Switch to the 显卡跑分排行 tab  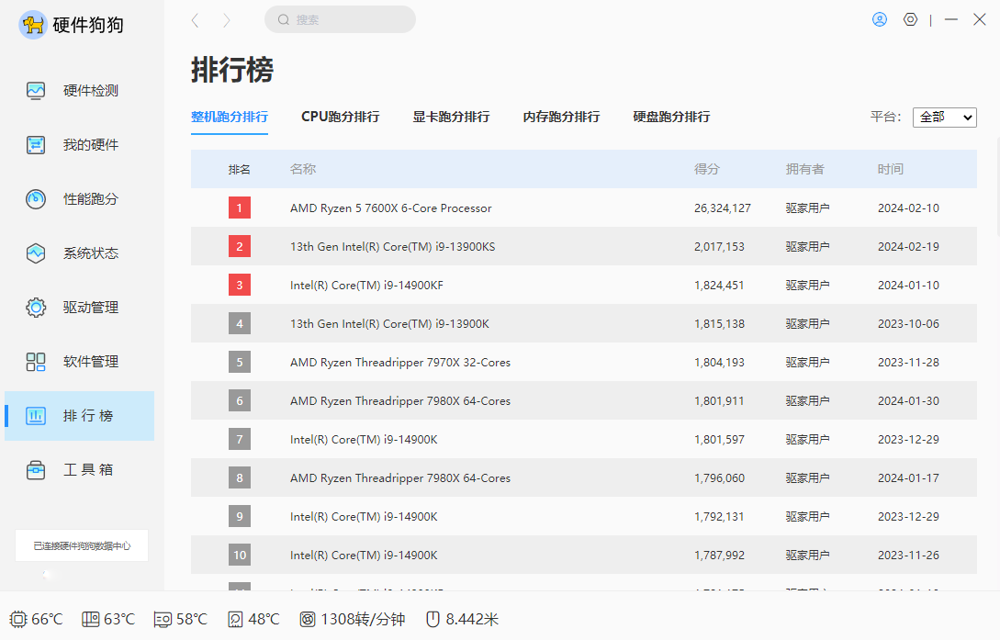pos(451,117)
